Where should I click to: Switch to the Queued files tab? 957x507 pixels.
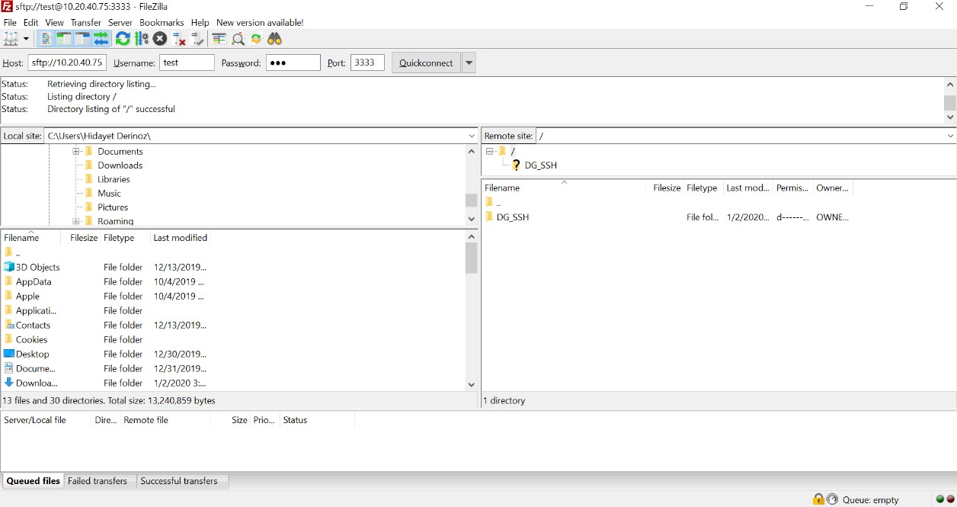coord(34,481)
